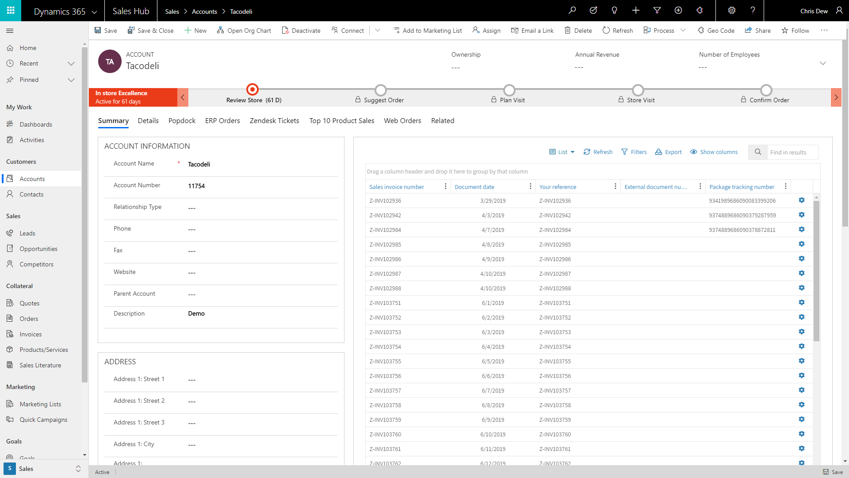This screenshot has width=849, height=478.
Task: Open Opportunities in the sidebar
Action: click(x=38, y=249)
